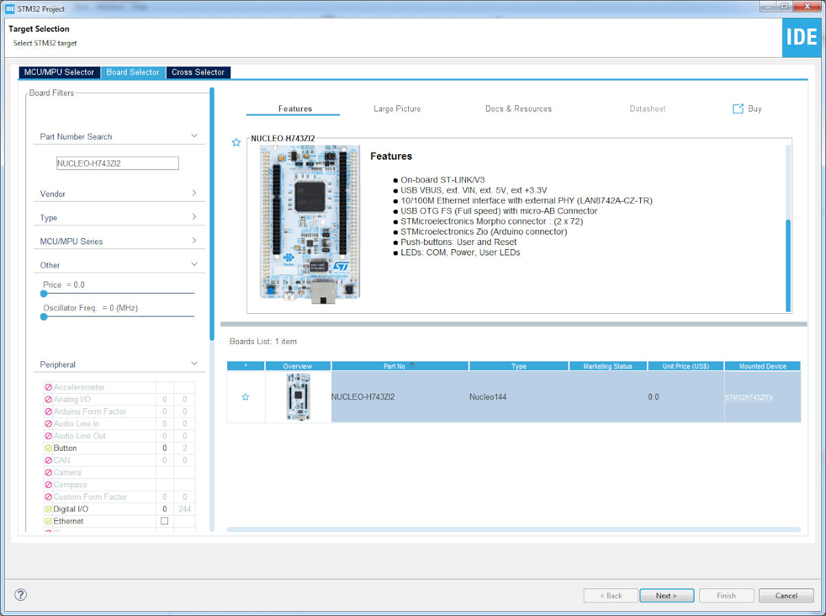Expand the Vendor filter section

coord(194,193)
